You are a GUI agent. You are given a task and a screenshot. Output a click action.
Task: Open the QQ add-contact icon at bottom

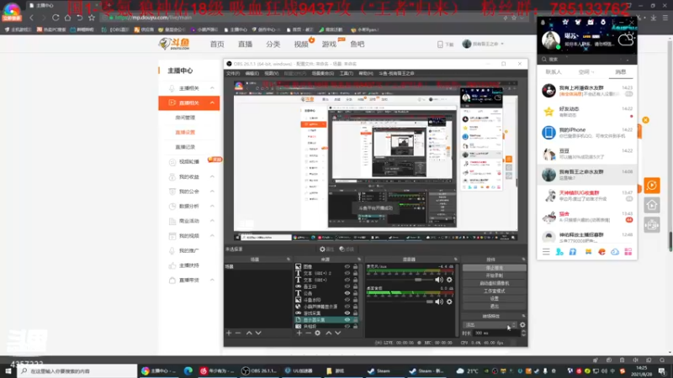tap(559, 252)
